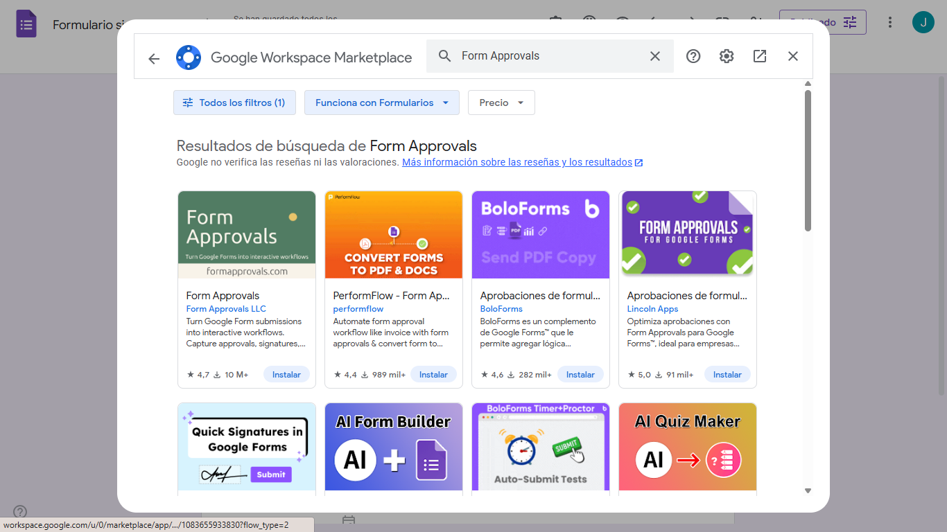Click the scrollbar down arrow
This screenshot has width=947, height=532.
pyautogui.click(x=808, y=490)
